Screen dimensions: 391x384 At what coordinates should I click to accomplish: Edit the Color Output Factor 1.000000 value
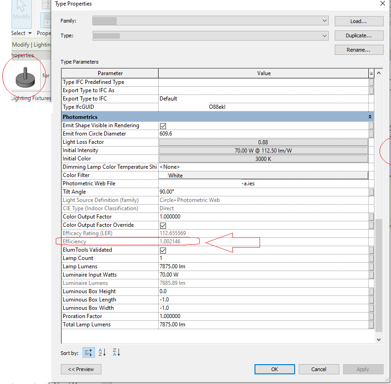point(263,217)
